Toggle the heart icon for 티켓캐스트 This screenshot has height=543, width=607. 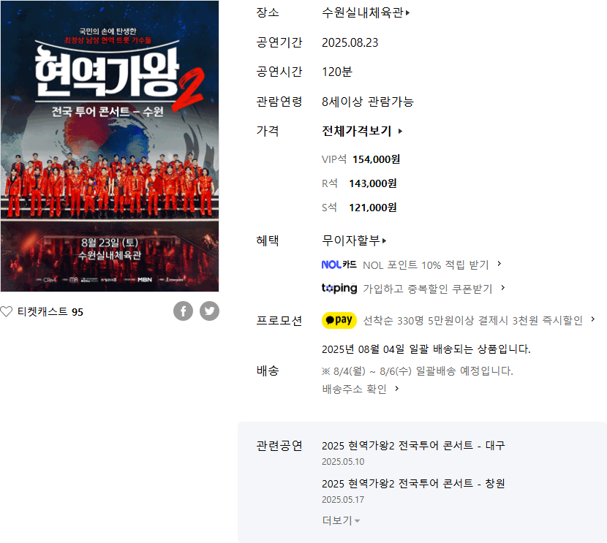pyautogui.click(x=6, y=312)
